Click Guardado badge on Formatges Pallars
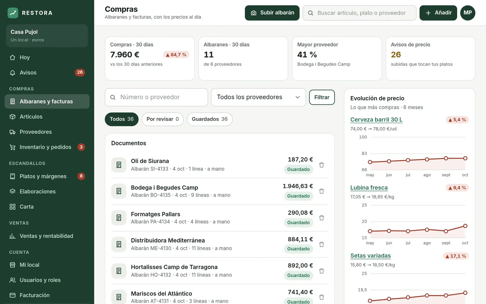 (x=299, y=223)
